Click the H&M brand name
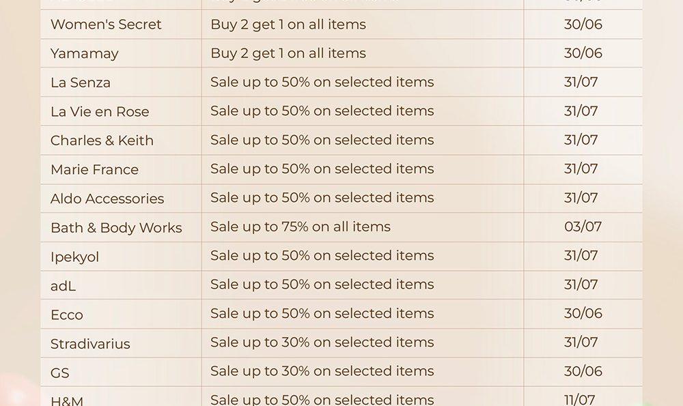683x406 pixels. [67, 401]
